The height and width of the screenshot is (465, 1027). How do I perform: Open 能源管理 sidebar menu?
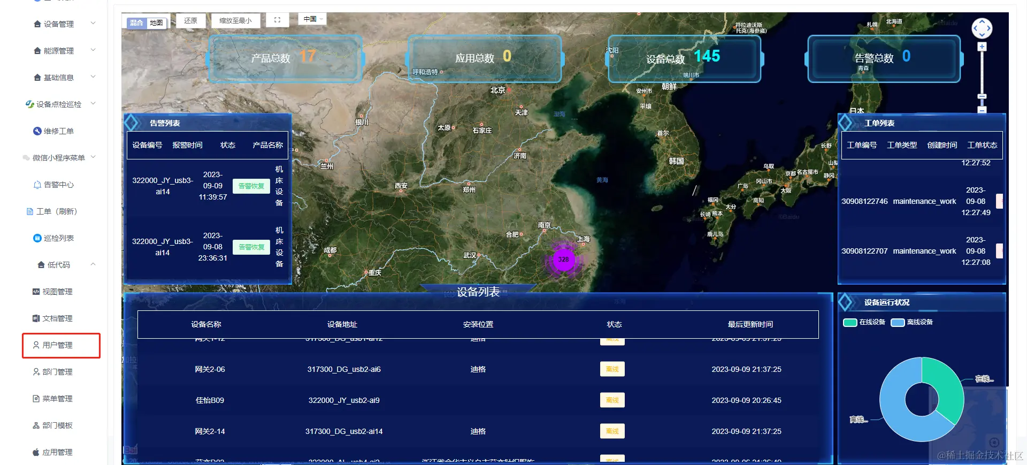coord(59,51)
